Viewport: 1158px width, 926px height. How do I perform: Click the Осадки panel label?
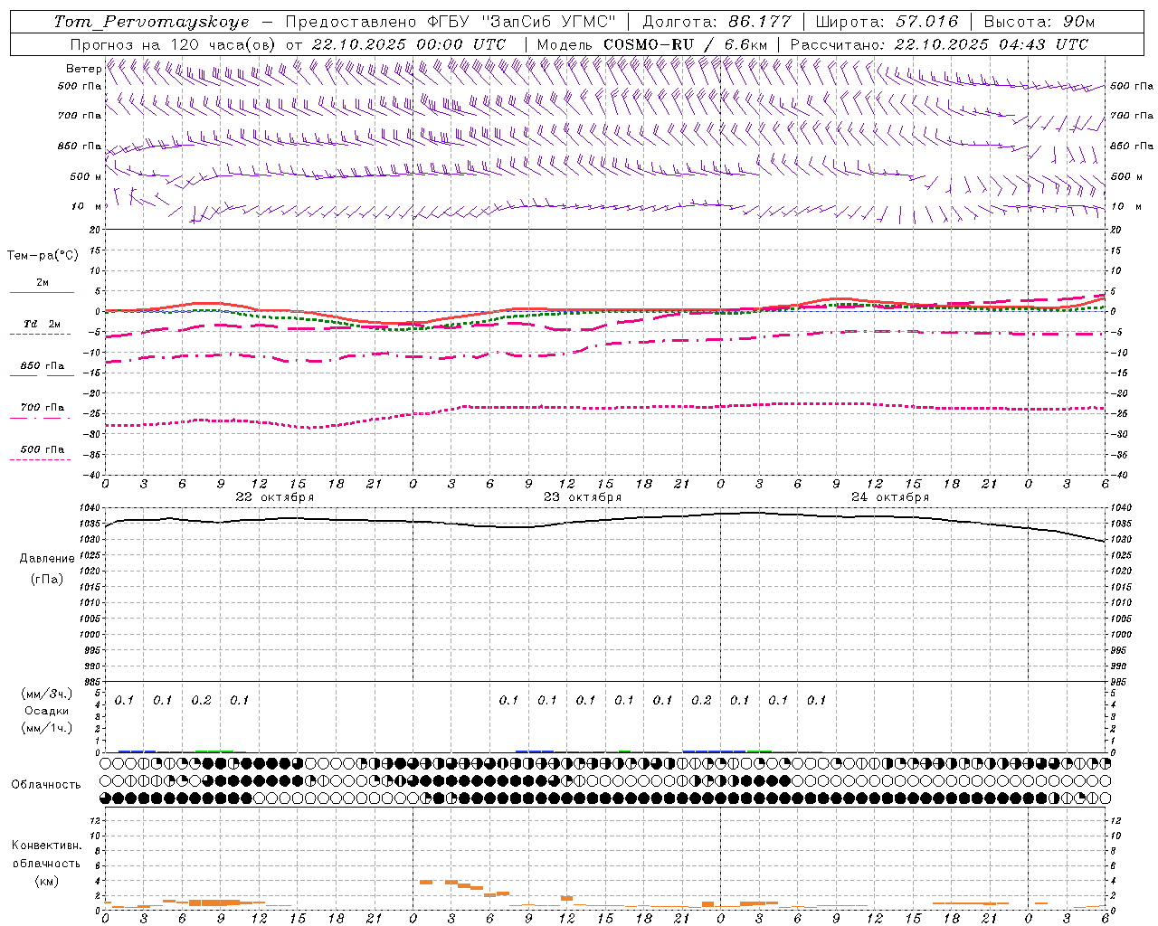pos(47,711)
